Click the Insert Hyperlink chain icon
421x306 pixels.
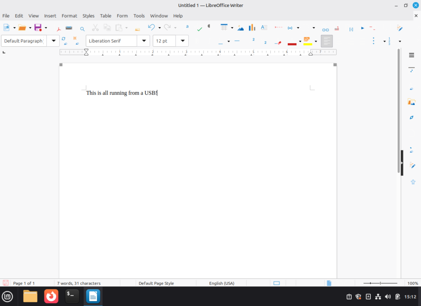(325, 29)
